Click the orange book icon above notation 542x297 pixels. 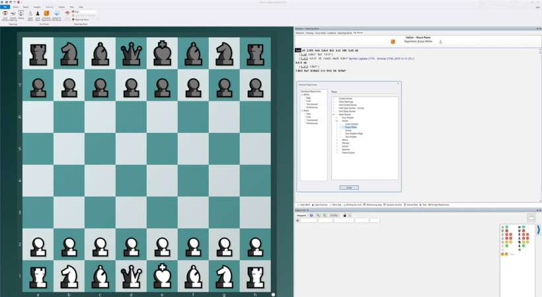[393, 42]
